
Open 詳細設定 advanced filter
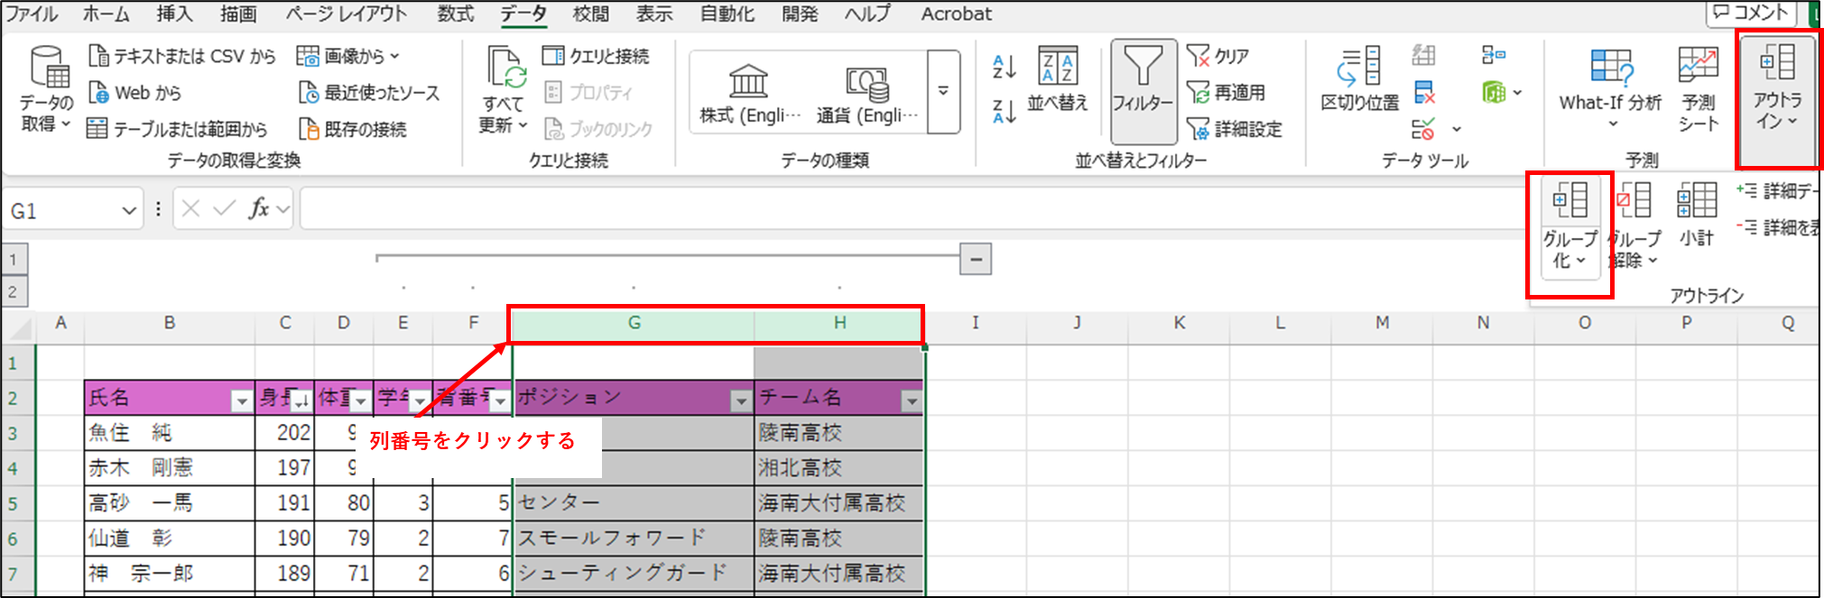pyautogui.click(x=1234, y=129)
